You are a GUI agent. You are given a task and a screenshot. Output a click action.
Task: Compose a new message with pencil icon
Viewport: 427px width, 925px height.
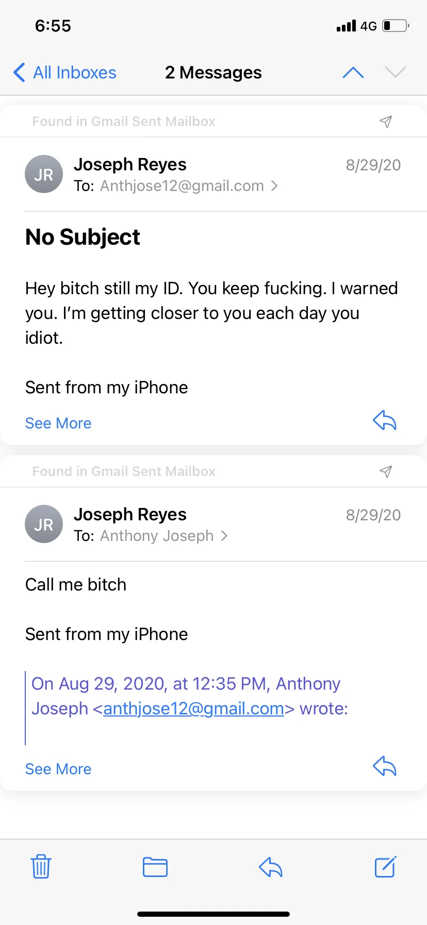click(385, 867)
